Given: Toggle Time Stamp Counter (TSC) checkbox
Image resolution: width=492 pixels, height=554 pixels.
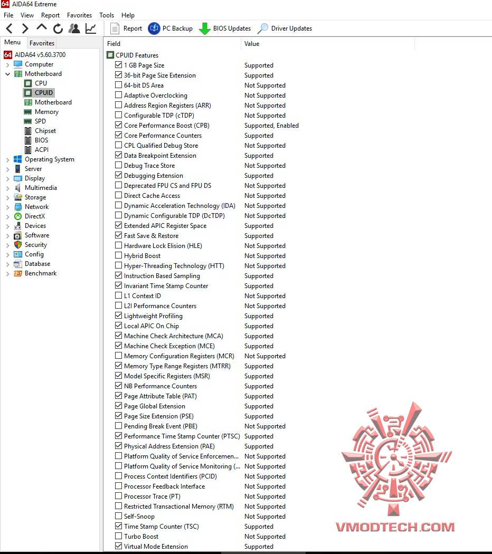Looking at the screenshot, I should pos(118,526).
